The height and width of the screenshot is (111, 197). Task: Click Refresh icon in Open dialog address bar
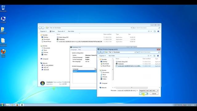(138, 52)
